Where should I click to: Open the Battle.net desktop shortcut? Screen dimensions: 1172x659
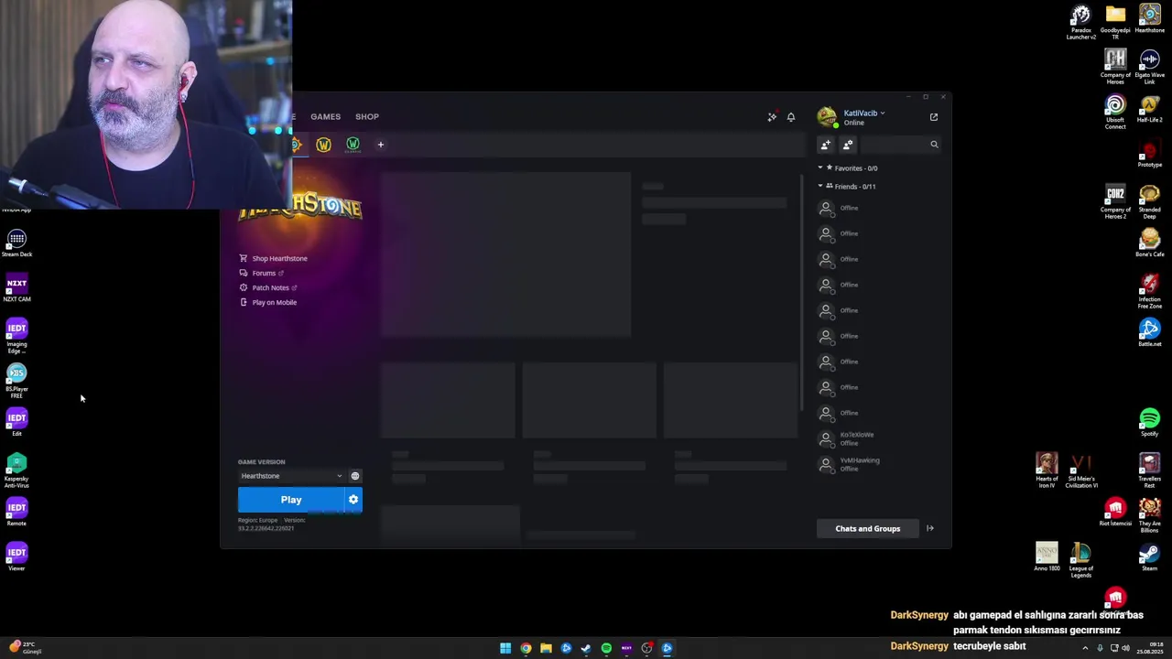tap(1150, 332)
